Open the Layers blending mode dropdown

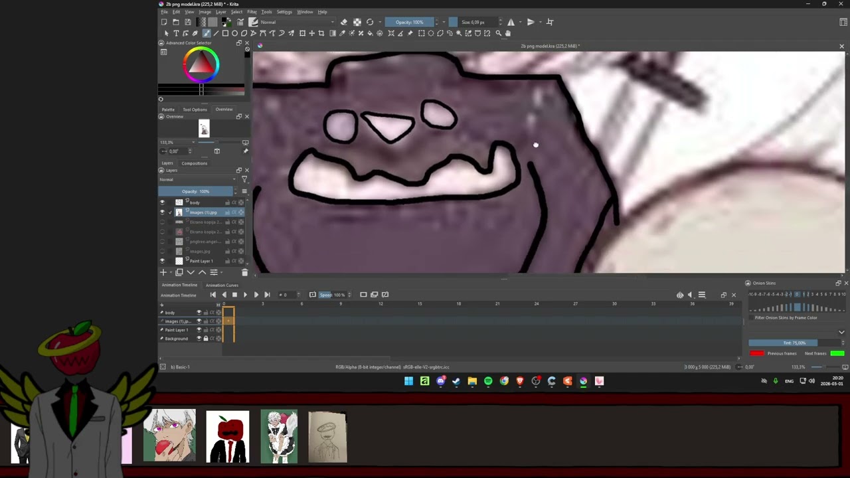pos(198,179)
